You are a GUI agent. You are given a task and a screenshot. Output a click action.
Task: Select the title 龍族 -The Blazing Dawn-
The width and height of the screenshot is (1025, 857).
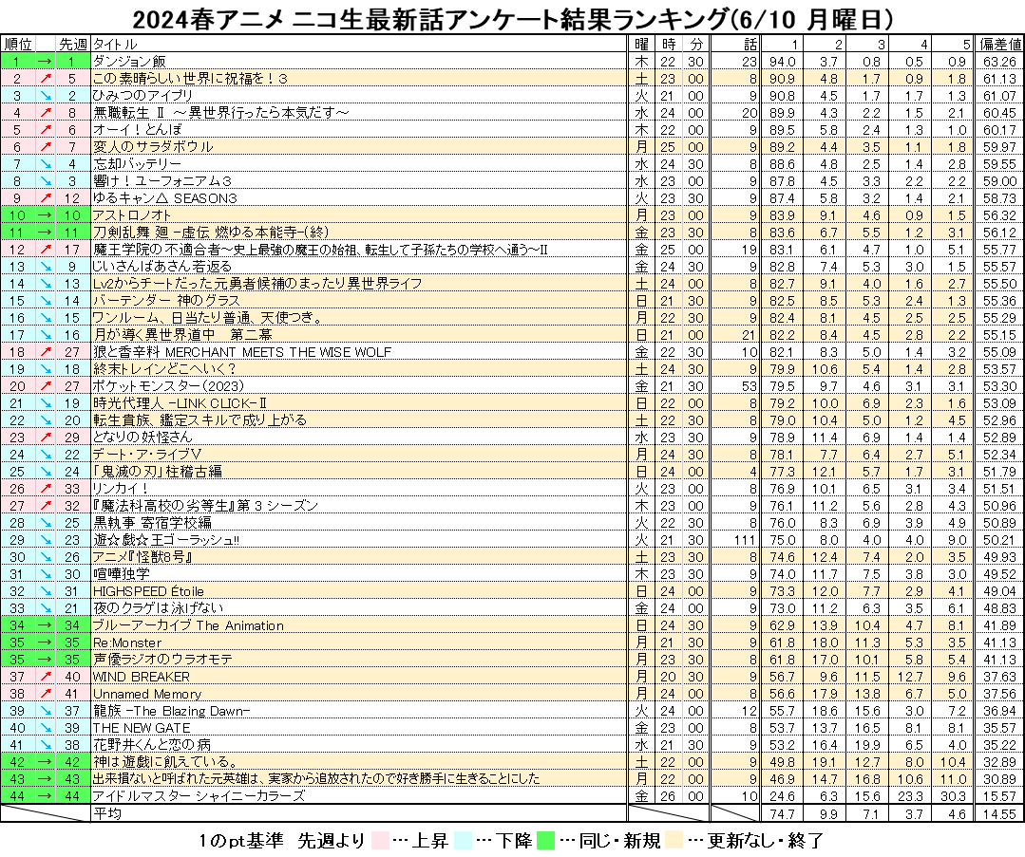(x=171, y=711)
